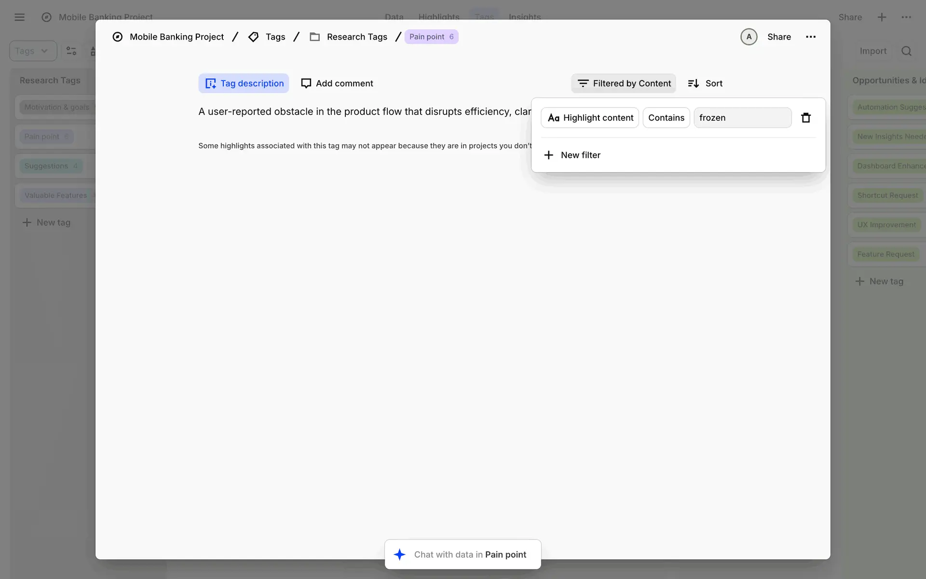Click the Add comment button

click(337, 83)
